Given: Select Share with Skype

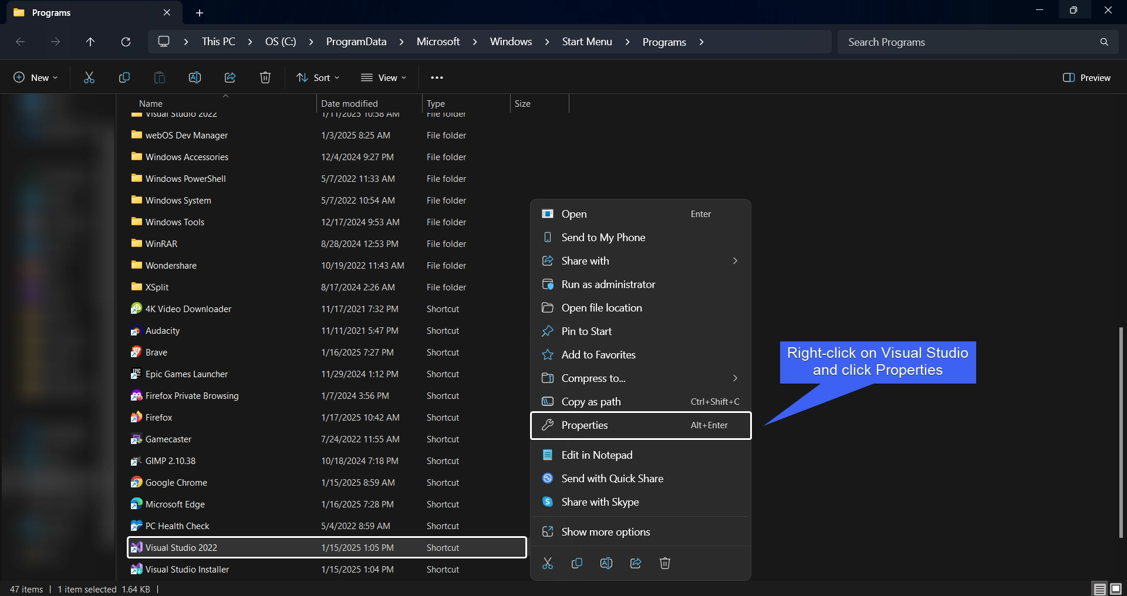Looking at the screenshot, I should pos(641,502).
